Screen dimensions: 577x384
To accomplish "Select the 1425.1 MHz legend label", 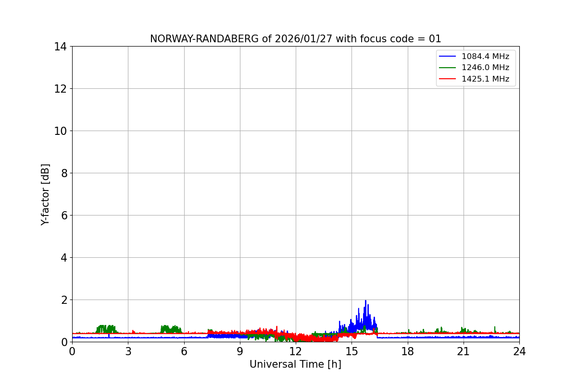I will pyautogui.click(x=485, y=79).
